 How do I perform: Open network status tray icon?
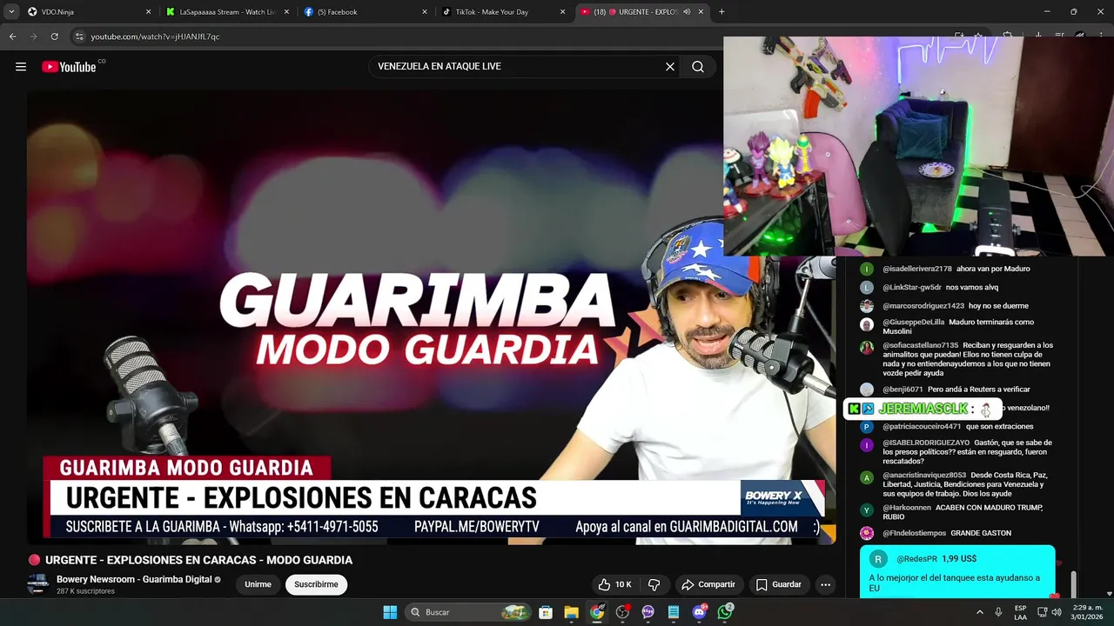[1043, 612]
